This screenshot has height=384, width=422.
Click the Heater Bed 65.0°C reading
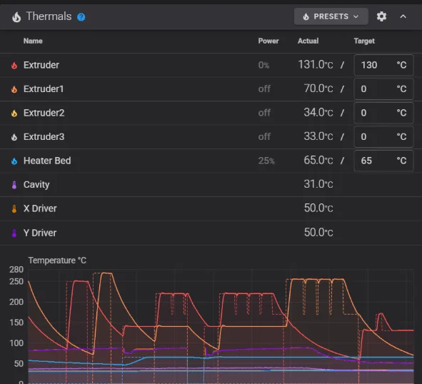point(318,161)
